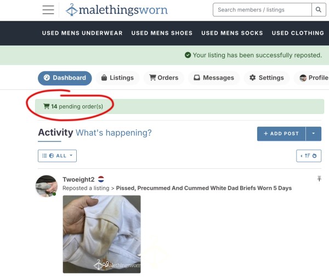Viewport: 329px width, 279px height.
Task: Switch to the Orders tab
Action: [163, 78]
